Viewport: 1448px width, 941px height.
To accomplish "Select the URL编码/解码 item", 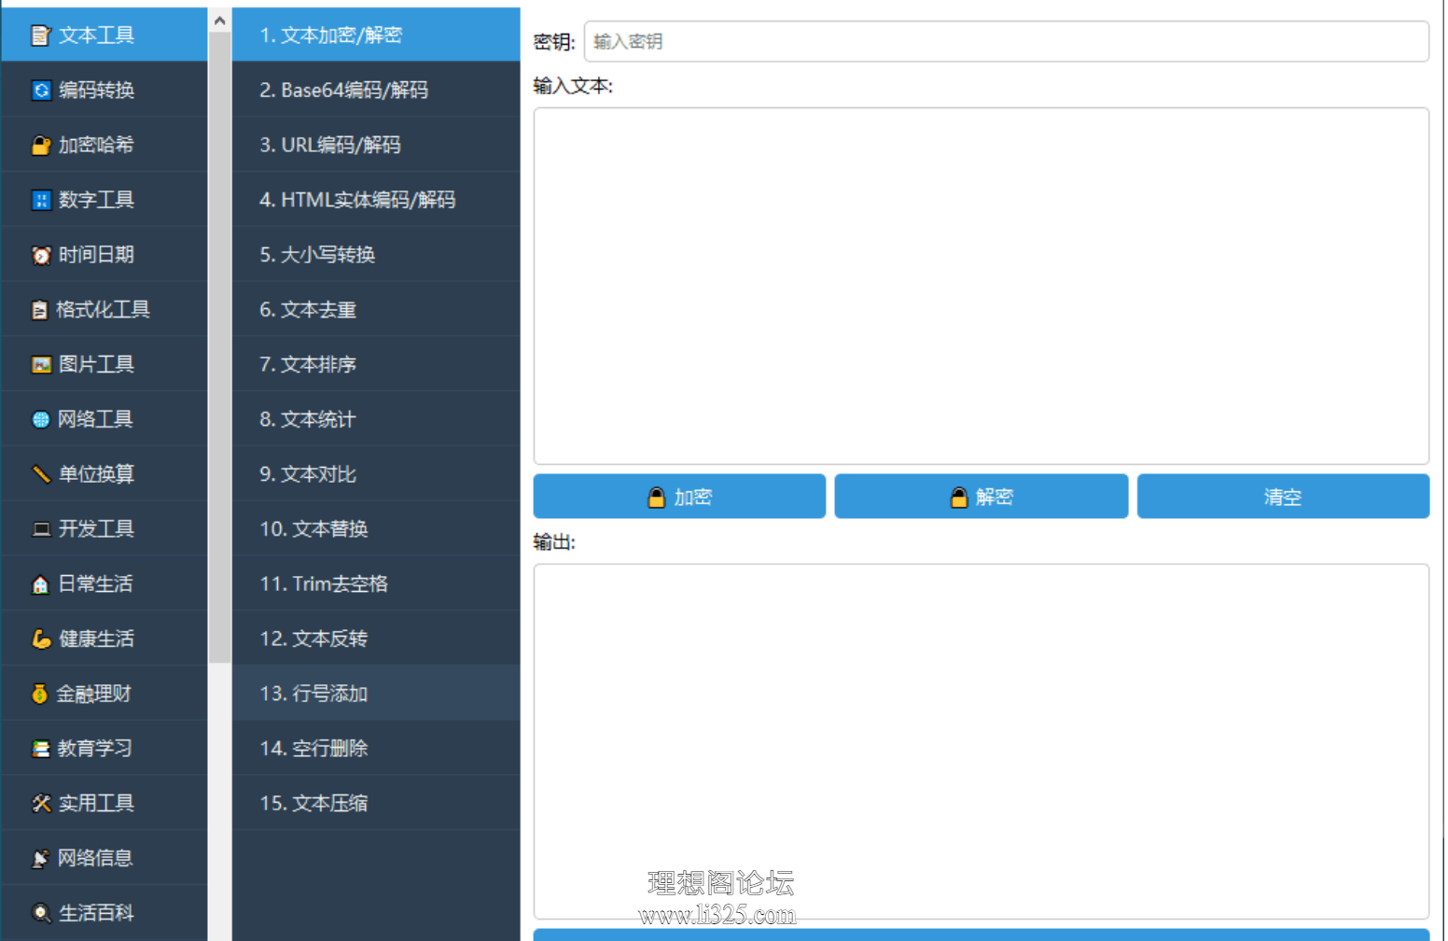I will tap(376, 146).
